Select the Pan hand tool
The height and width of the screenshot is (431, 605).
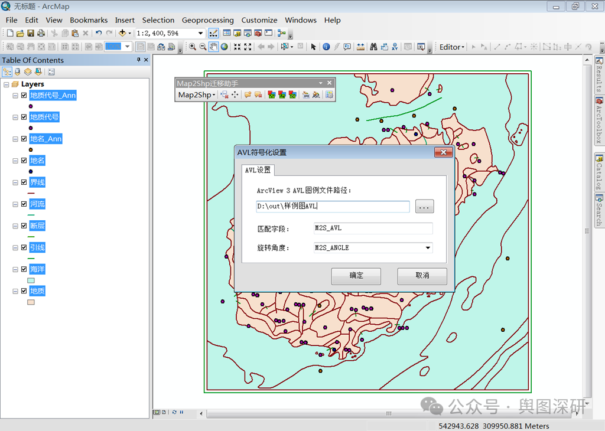click(213, 47)
